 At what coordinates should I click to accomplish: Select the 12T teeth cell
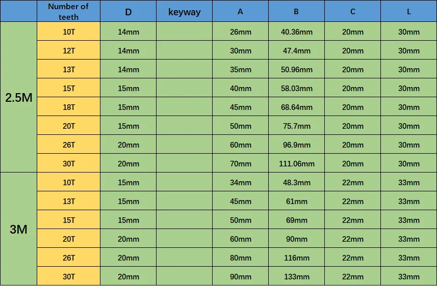pos(68,50)
